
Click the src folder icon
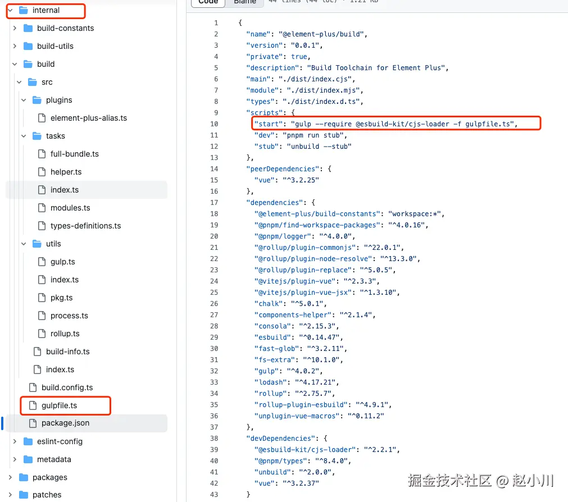click(33, 82)
